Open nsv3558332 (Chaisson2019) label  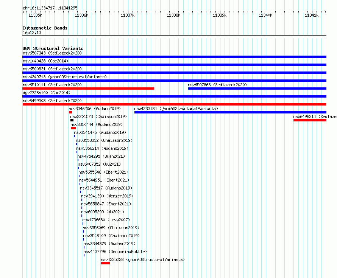tap(104, 140)
